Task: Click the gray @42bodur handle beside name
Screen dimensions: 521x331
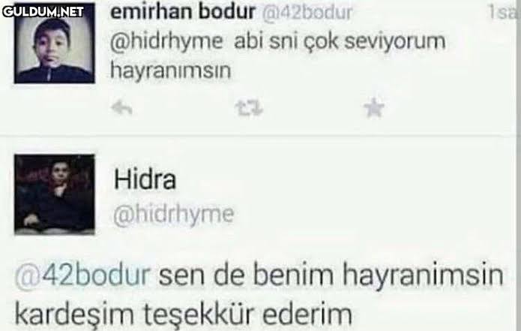Action: [x=307, y=14]
